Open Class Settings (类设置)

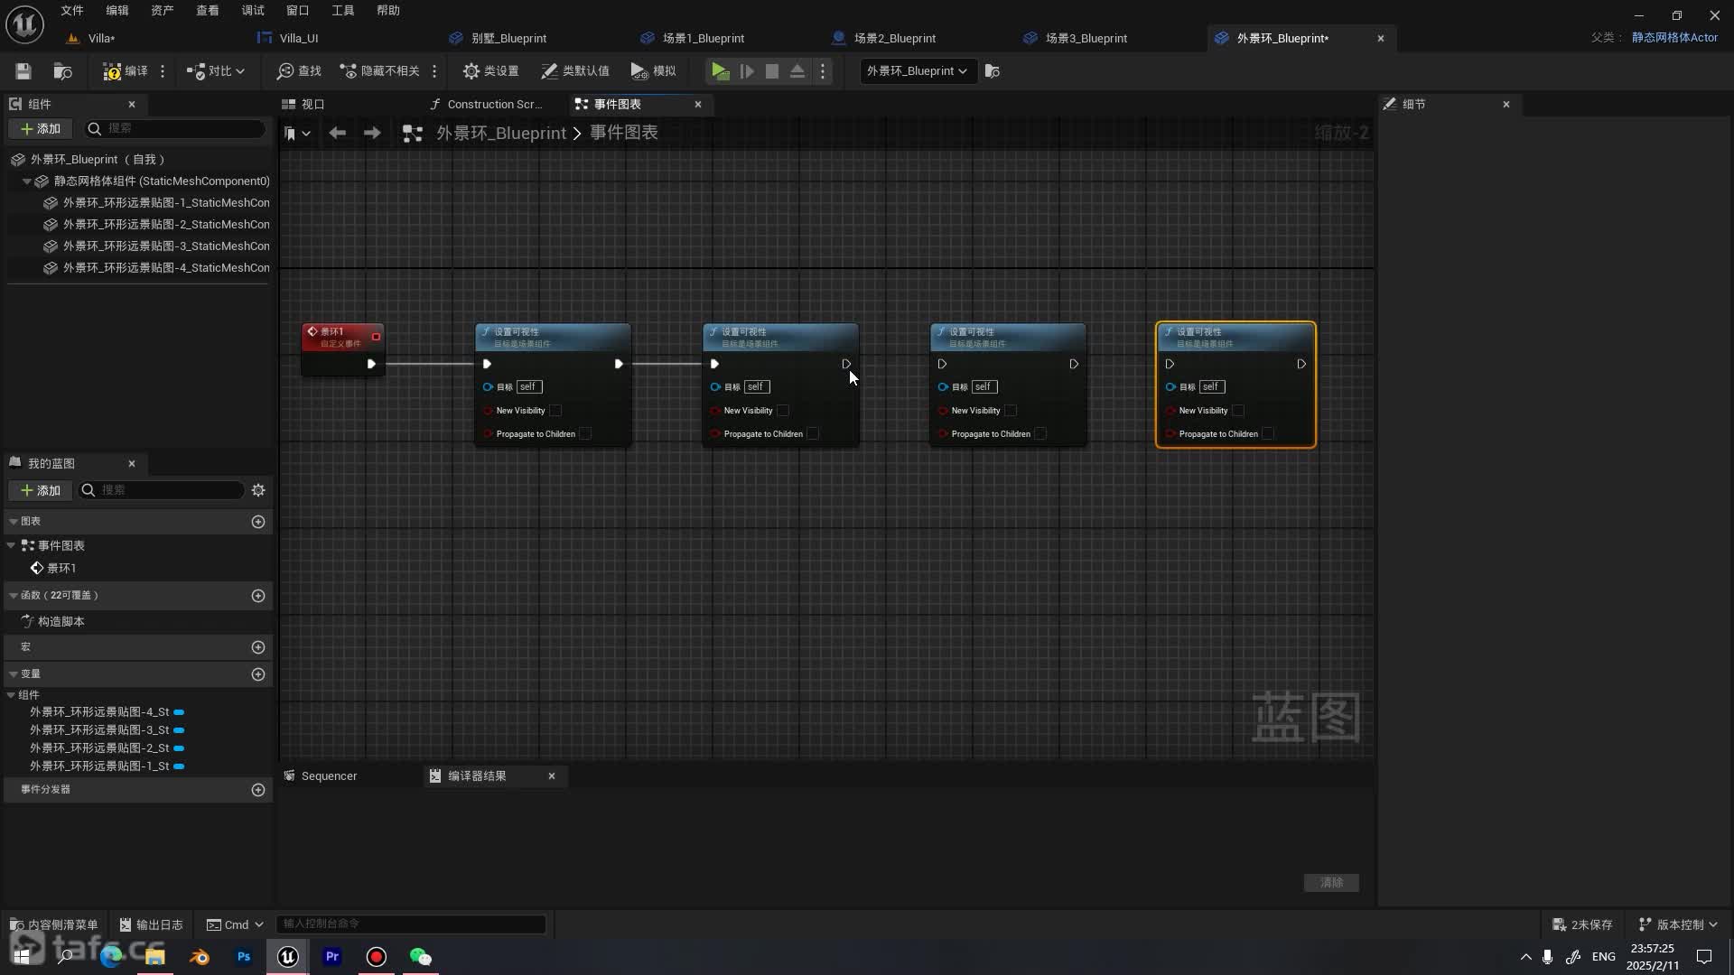tap(490, 70)
